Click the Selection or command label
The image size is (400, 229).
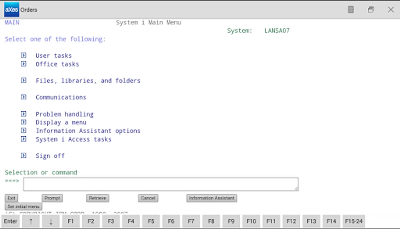41,172
